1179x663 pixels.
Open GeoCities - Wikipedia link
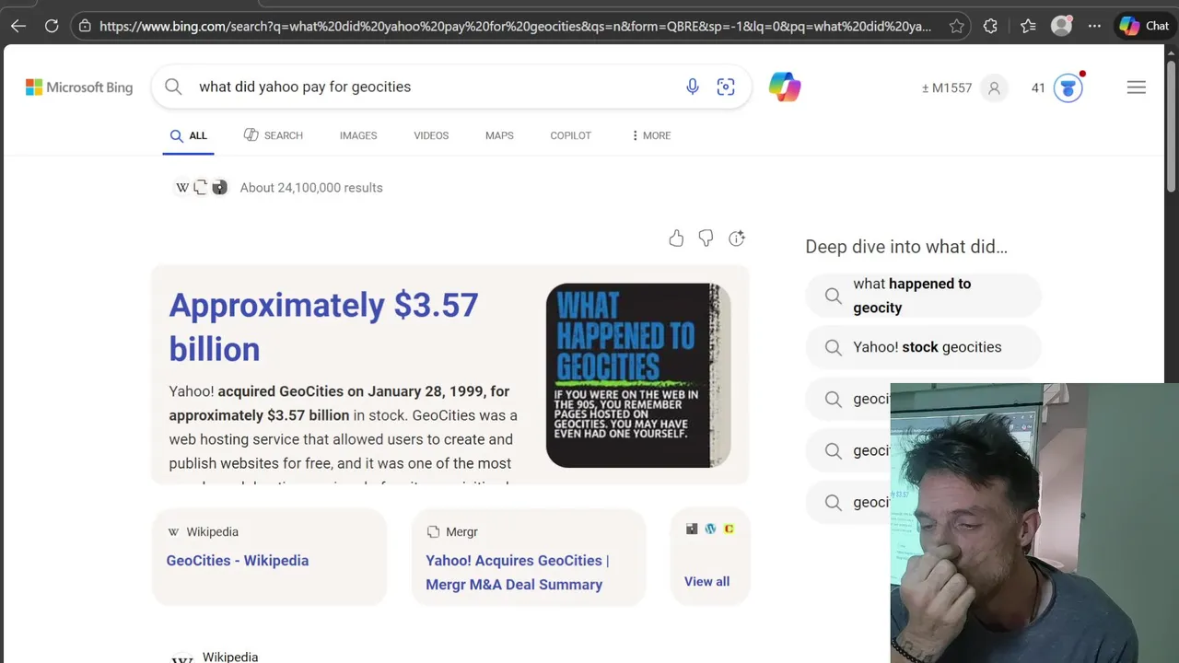coord(238,560)
